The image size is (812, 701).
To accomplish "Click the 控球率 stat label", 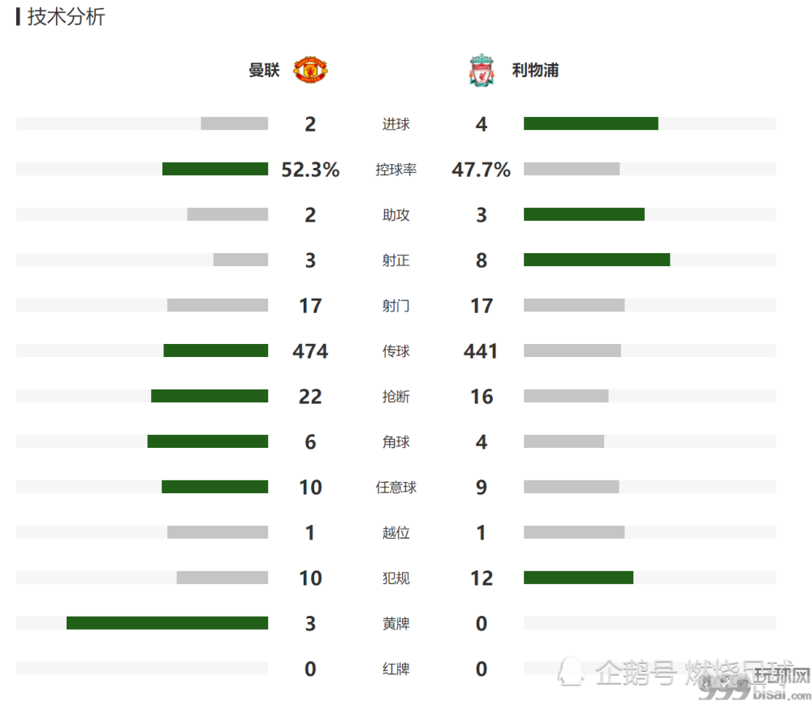I will (x=395, y=170).
